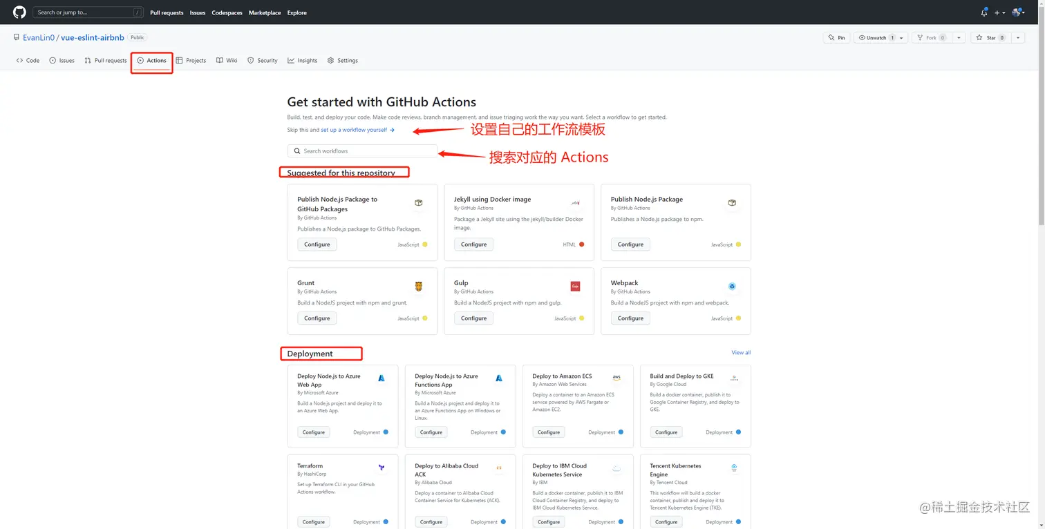The image size is (1045, 529).
Task: Click the Fork button
Action: (930, 37)
